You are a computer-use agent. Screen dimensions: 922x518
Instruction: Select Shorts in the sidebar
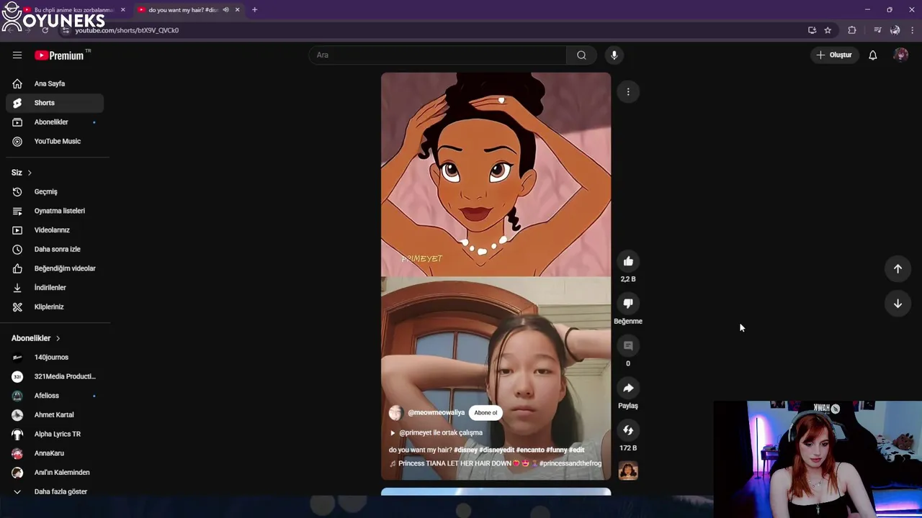coord(55,103)
